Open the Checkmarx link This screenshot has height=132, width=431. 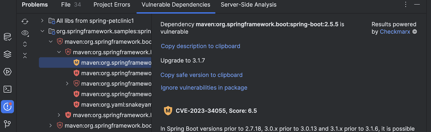(x=395, y=32)
